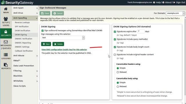The height and width of the screenshot is (104, 186).
Task: Open Messages / Queues envelope icon
Action: (x=6, y=42)
